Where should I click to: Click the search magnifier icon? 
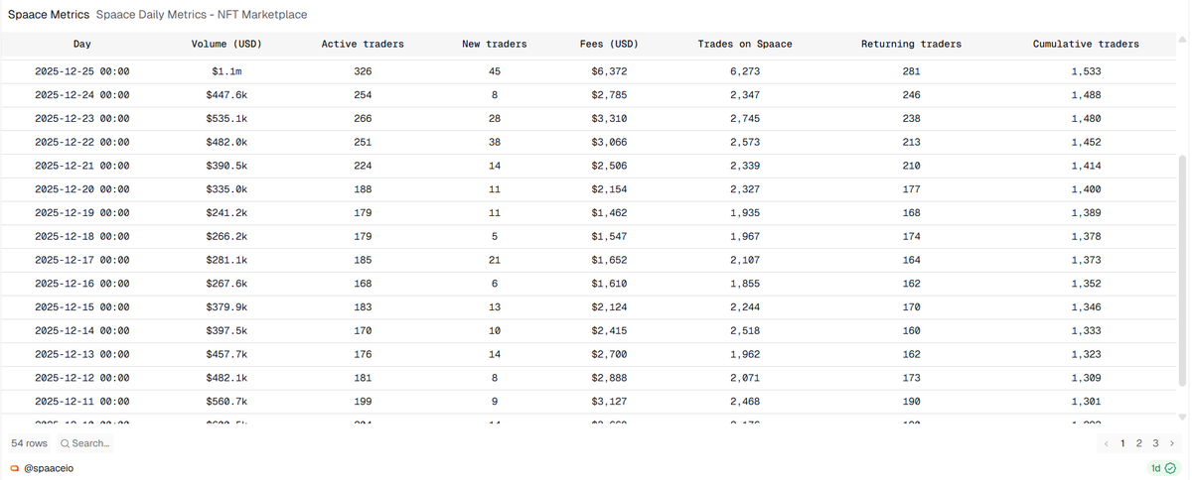[x=65, y=443]
